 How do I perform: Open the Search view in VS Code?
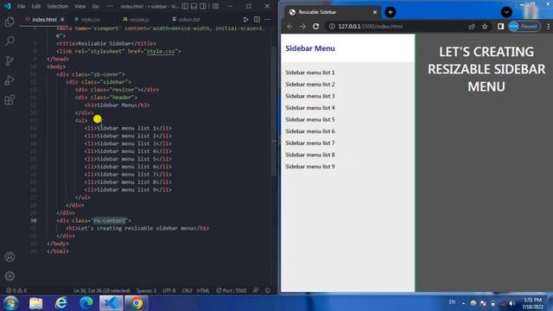tap(10, 41)
